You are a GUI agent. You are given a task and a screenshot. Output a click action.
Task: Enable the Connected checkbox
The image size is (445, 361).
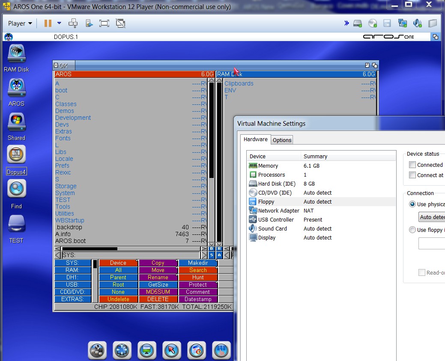click(412, 165)
